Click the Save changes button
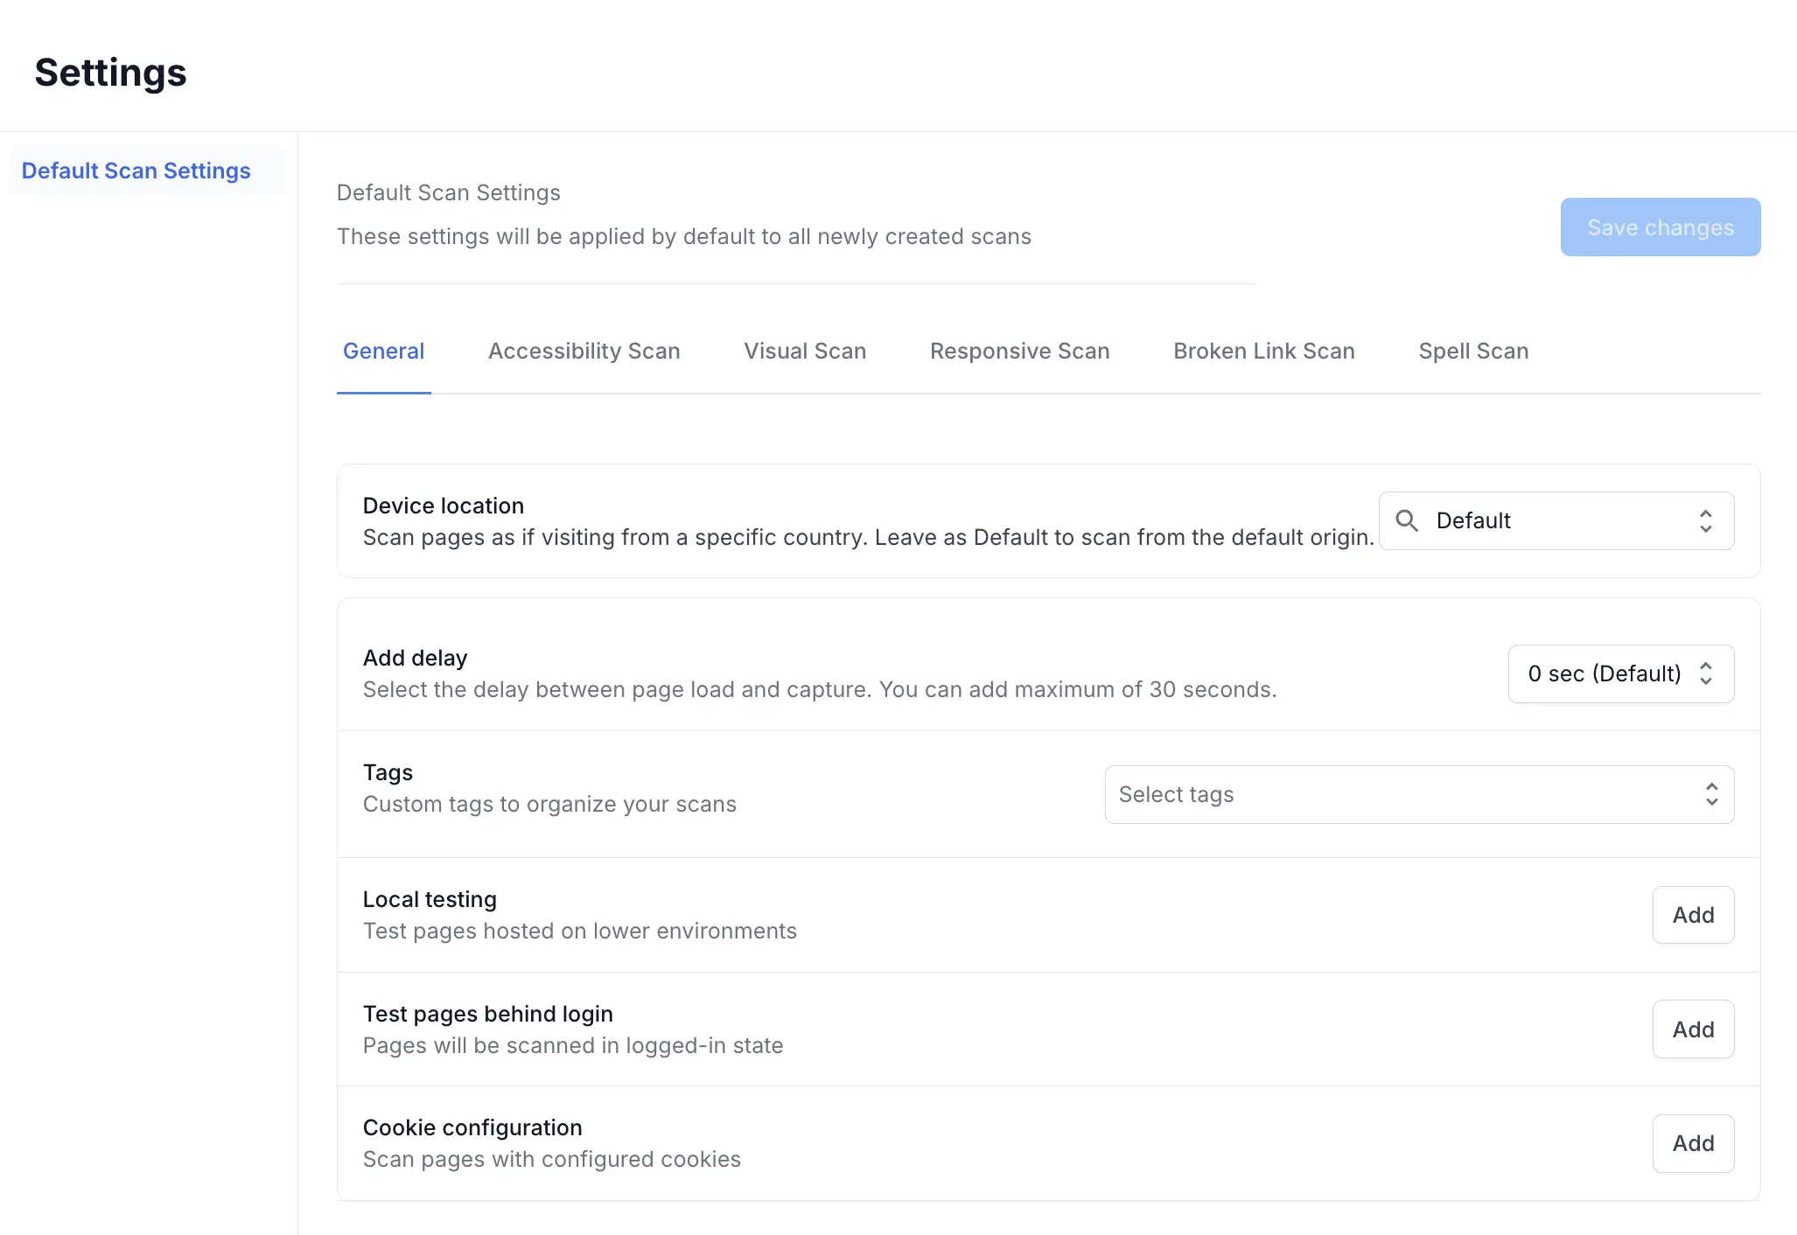 [1661, 227]
